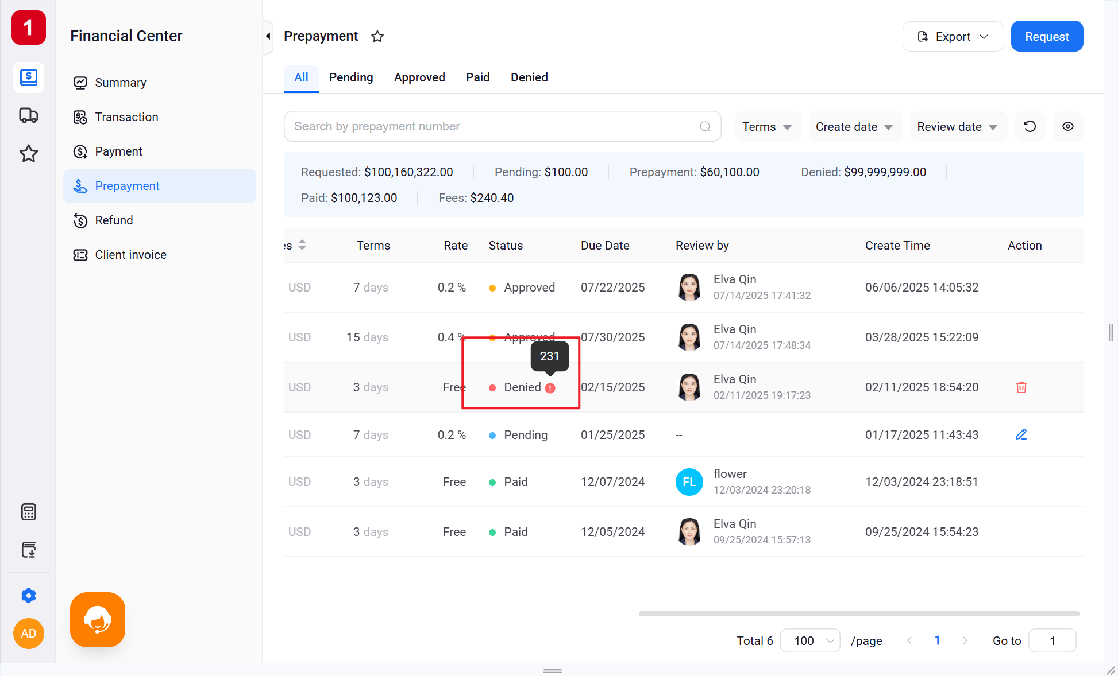
Task: Select the Financial Center rail icon
Action: pos(28,77)
